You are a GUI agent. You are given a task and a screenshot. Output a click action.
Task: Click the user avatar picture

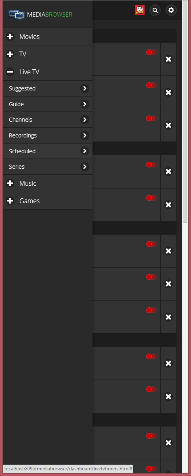[x=140, y=10]
